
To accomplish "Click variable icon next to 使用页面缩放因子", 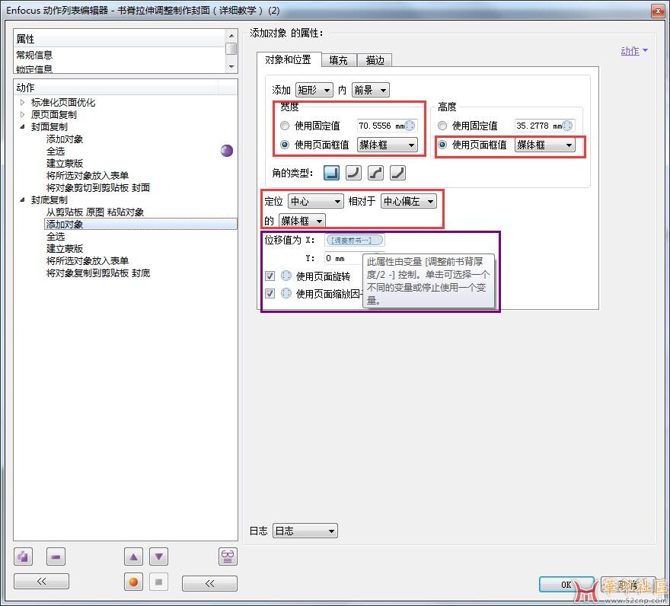I will pyautogui.click(x=286, y=293).
